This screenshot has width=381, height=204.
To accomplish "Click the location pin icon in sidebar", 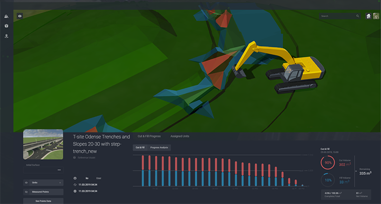I will click(7, 36).
